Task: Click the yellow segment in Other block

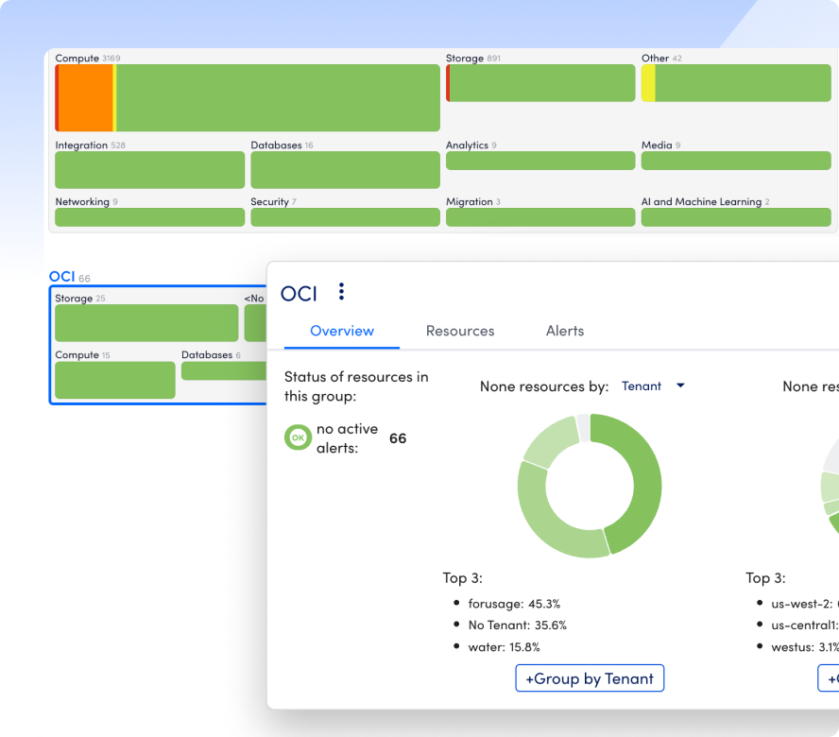Action: coord(648,83)
